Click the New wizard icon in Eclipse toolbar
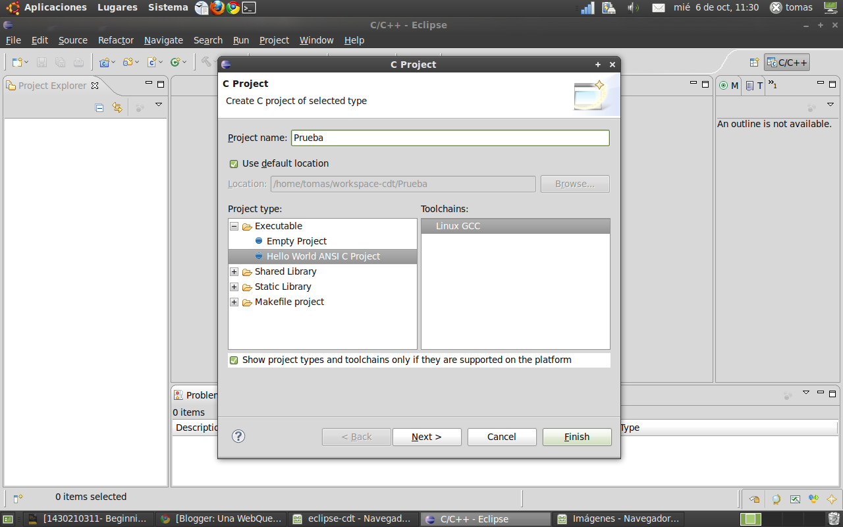The width and height of the screenshot is (843, 527). pos(17,63)
